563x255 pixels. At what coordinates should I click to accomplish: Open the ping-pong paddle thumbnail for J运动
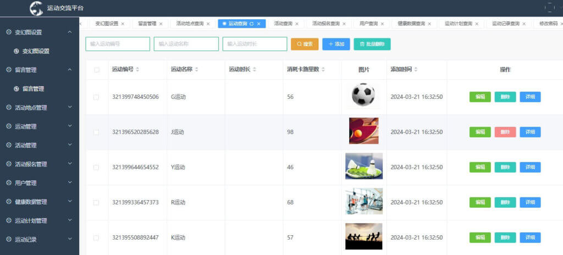[364, 131]
